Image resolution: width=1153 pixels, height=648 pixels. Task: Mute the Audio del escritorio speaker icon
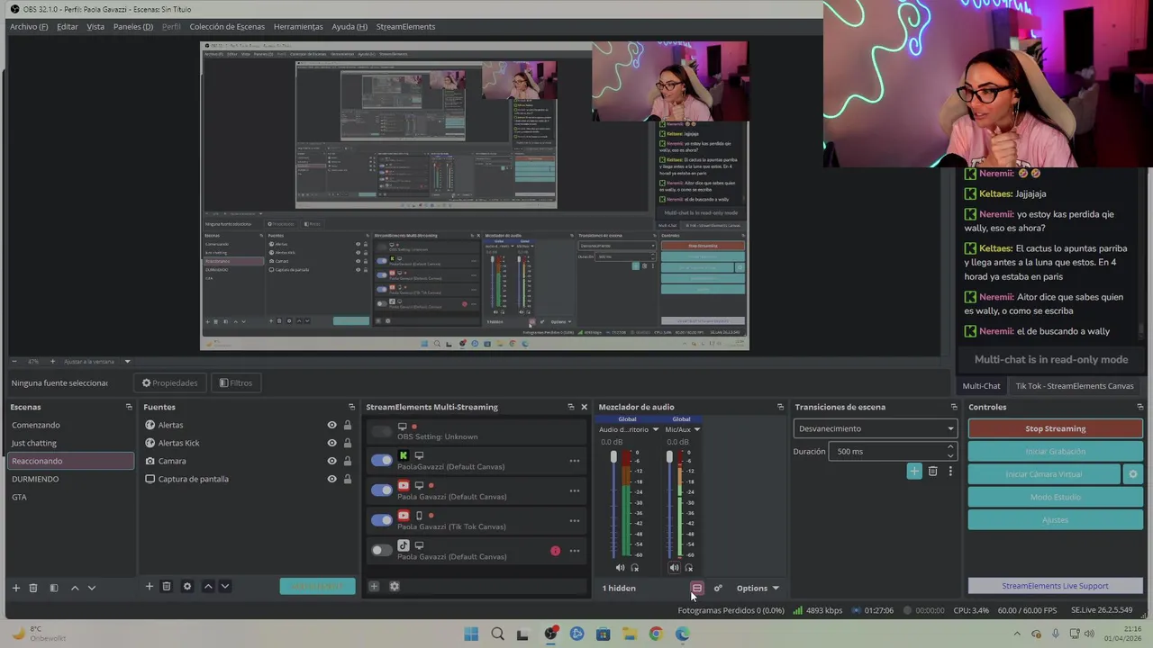pos(620,568)
